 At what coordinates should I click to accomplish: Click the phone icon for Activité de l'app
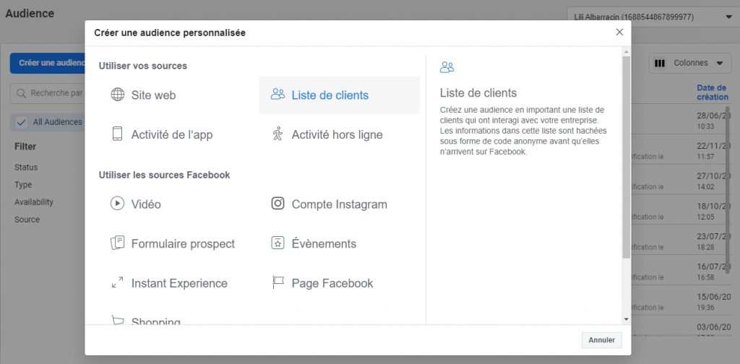tap(117, 134)
